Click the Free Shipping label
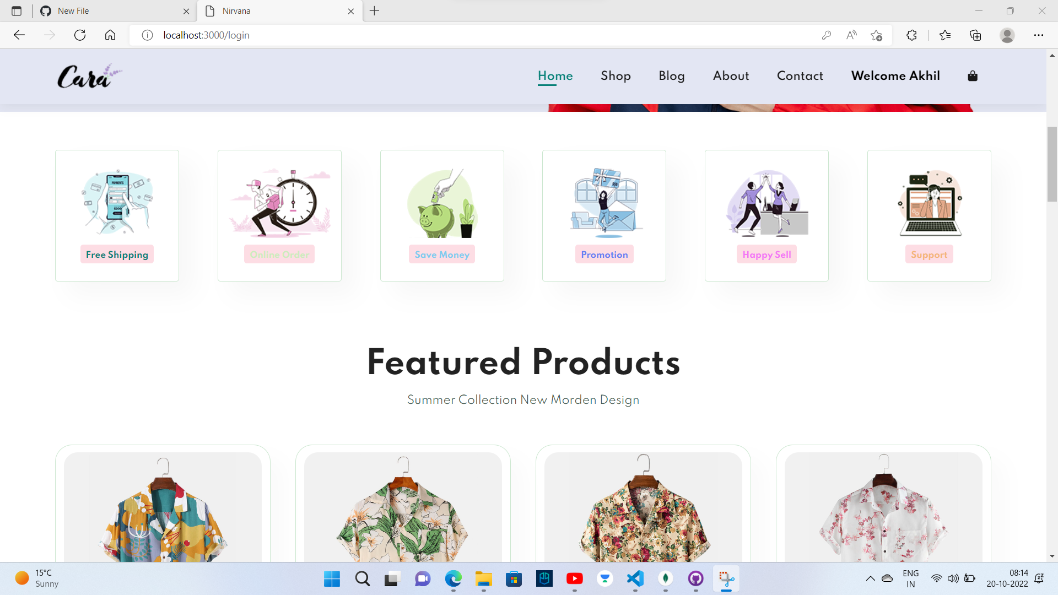The image size is (1058, 595). (117, 255)
